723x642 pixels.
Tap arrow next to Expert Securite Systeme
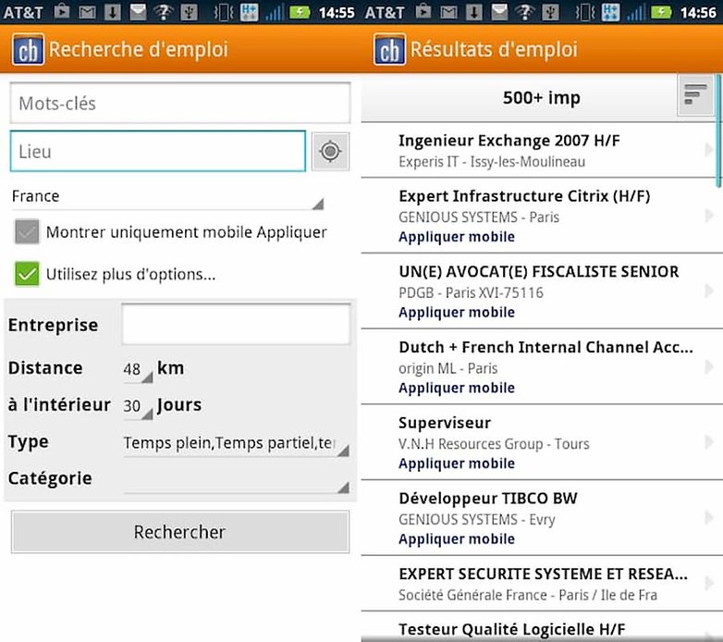point(709,584)
